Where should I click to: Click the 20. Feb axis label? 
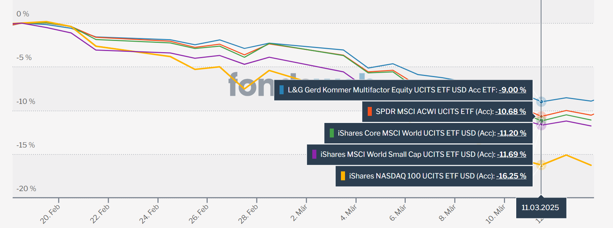[x=50, y=214]
